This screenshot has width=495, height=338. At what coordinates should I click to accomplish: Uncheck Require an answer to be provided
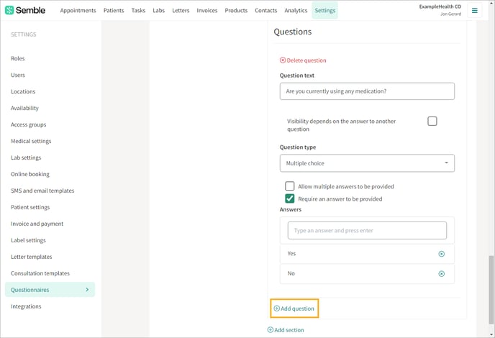pyautogui.click(x=289, y=198)
